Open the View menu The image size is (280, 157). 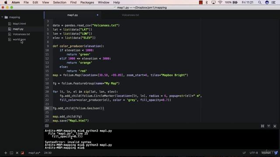[45, 2]
